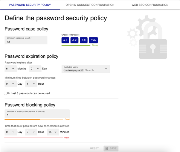
Task: Switch to Web SSO Configuration tab
Action: (150, 5)
